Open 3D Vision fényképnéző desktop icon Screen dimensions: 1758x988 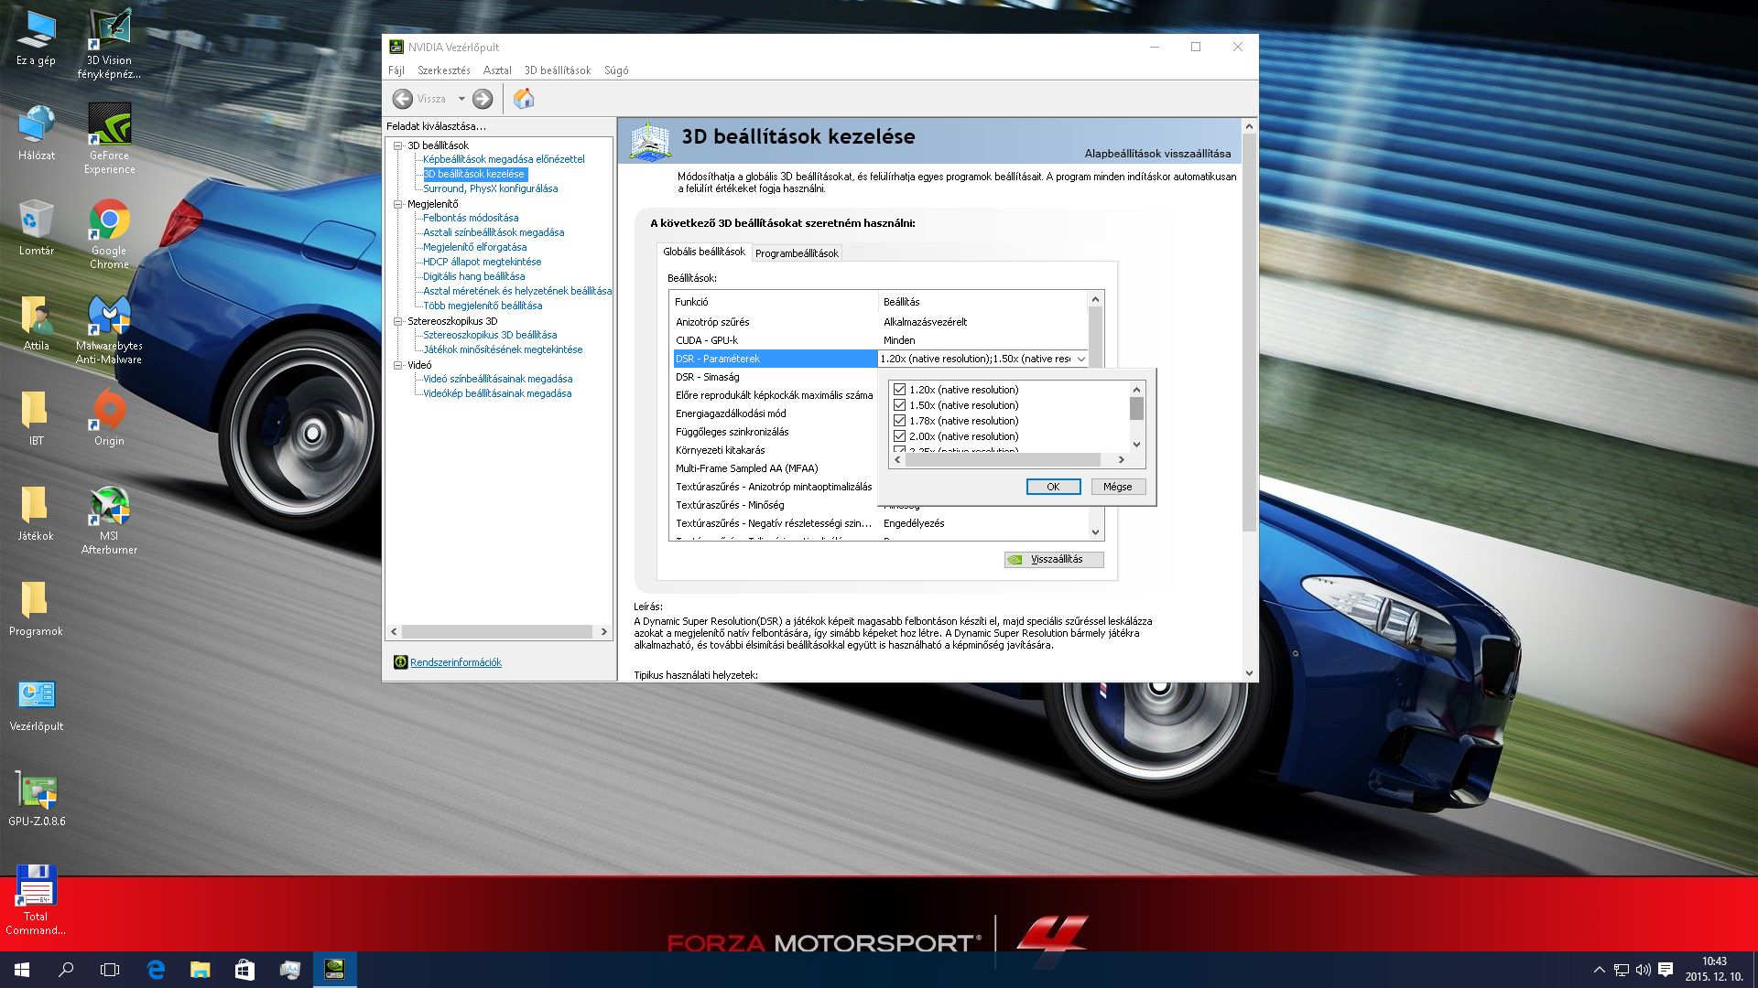(109, 44)
